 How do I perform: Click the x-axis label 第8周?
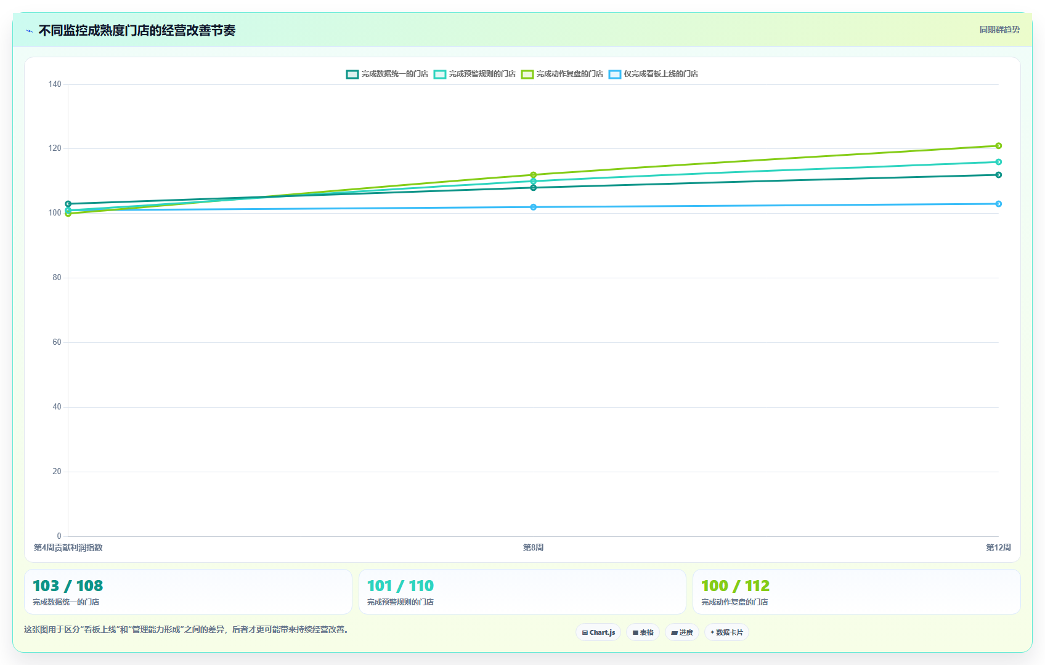click(533, 547)
